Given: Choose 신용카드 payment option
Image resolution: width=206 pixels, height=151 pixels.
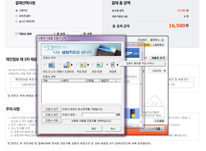Looking at the screenshot, I should 16,11.
